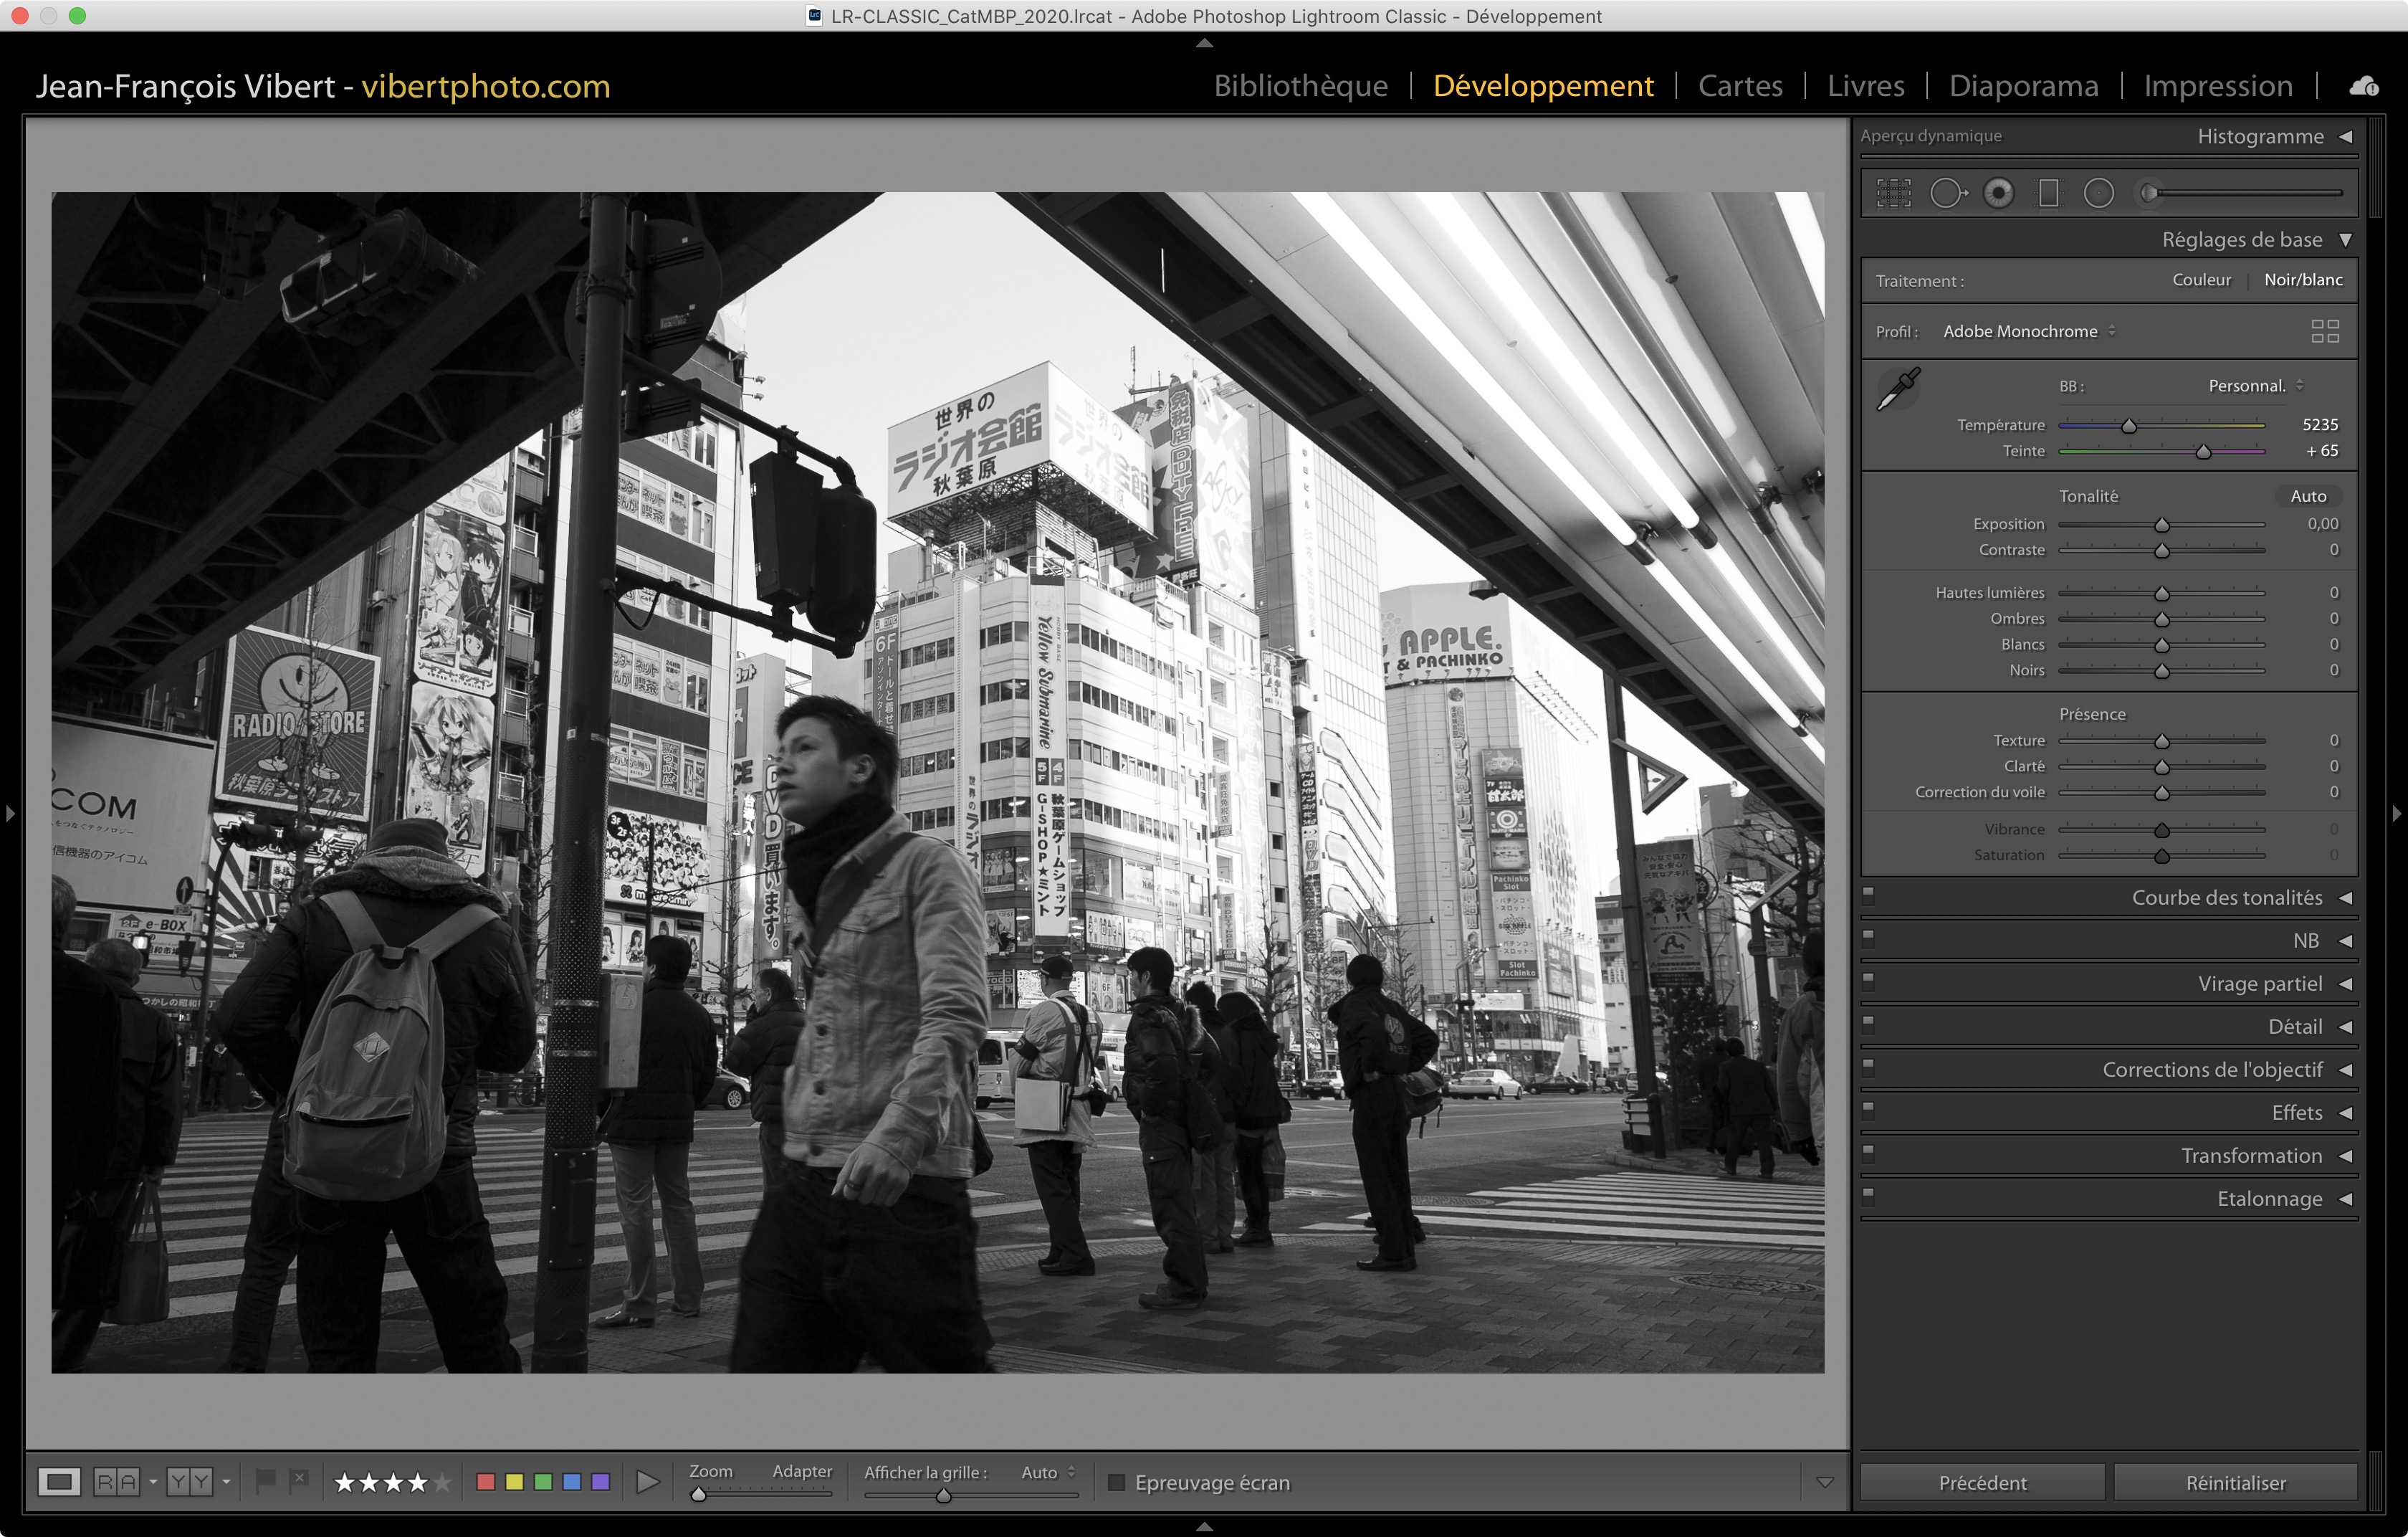Enable the Epreuvage écran checkbox
2408x1537 pixels.
[x=1117, y=1482]
